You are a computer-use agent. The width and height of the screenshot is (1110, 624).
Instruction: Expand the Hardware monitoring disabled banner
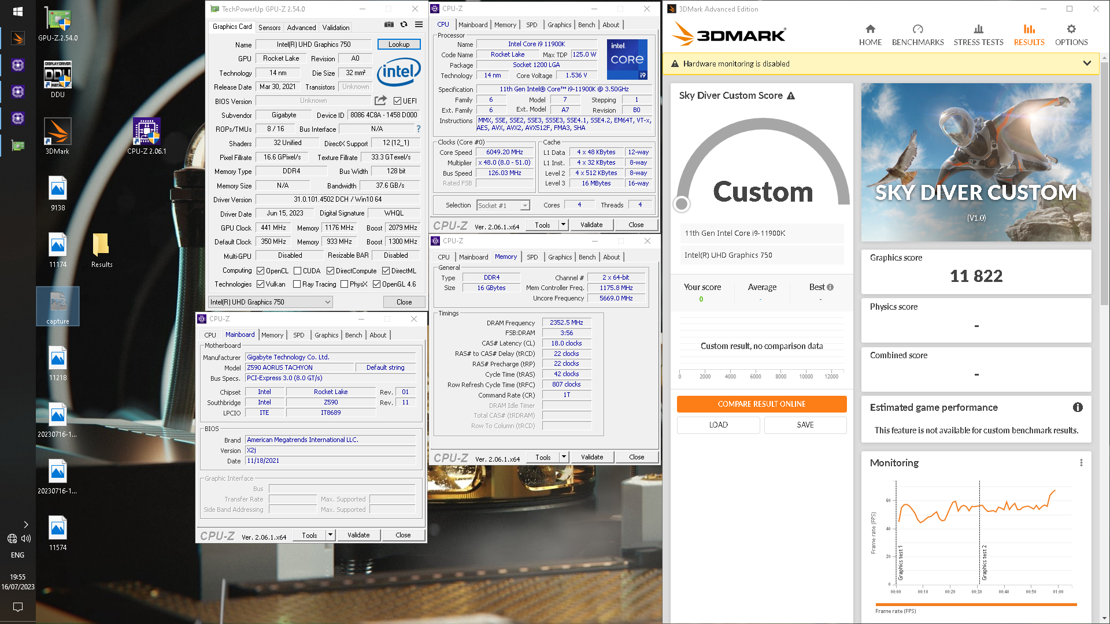1087,64
